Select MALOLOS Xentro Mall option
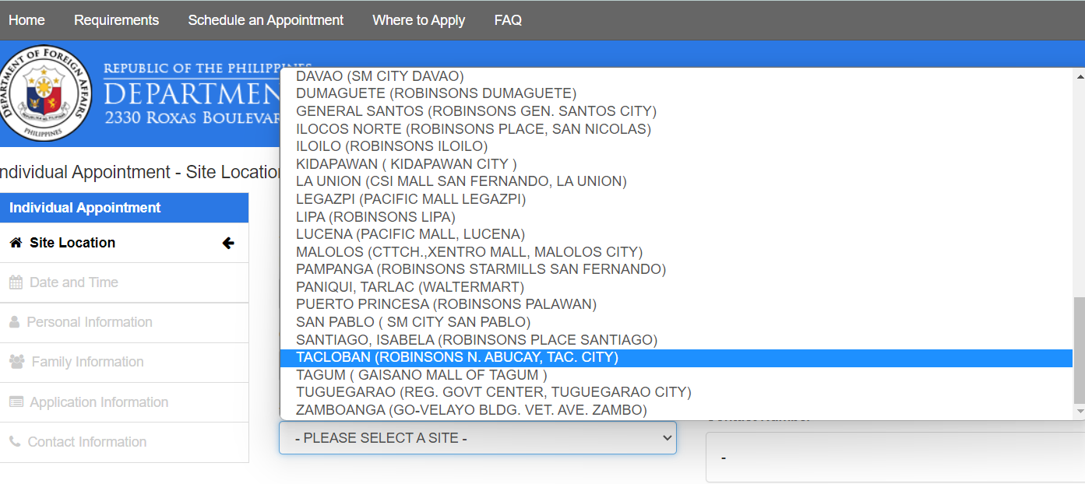This screenshot has height=484, width=1085. [x=676, y=252]
